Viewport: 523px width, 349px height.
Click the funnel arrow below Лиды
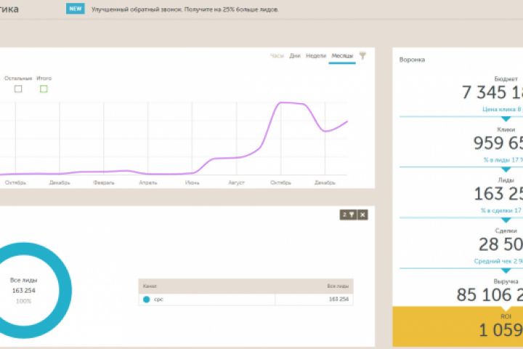point(506,219)
